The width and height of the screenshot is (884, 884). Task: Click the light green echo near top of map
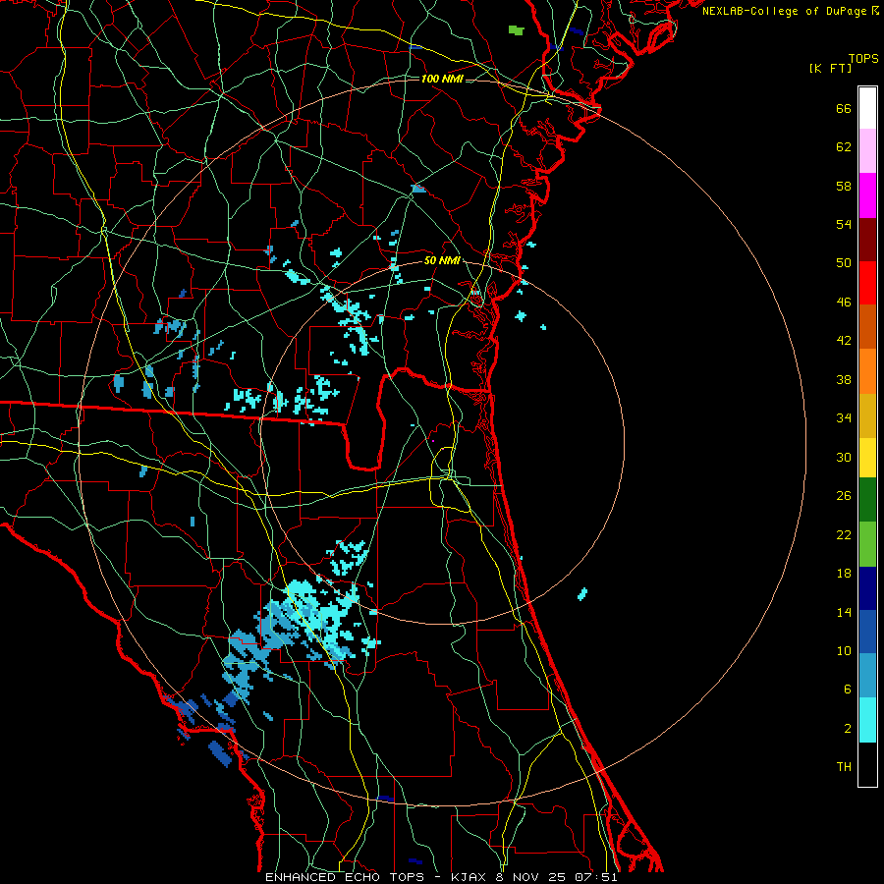(x=516, y=29)
